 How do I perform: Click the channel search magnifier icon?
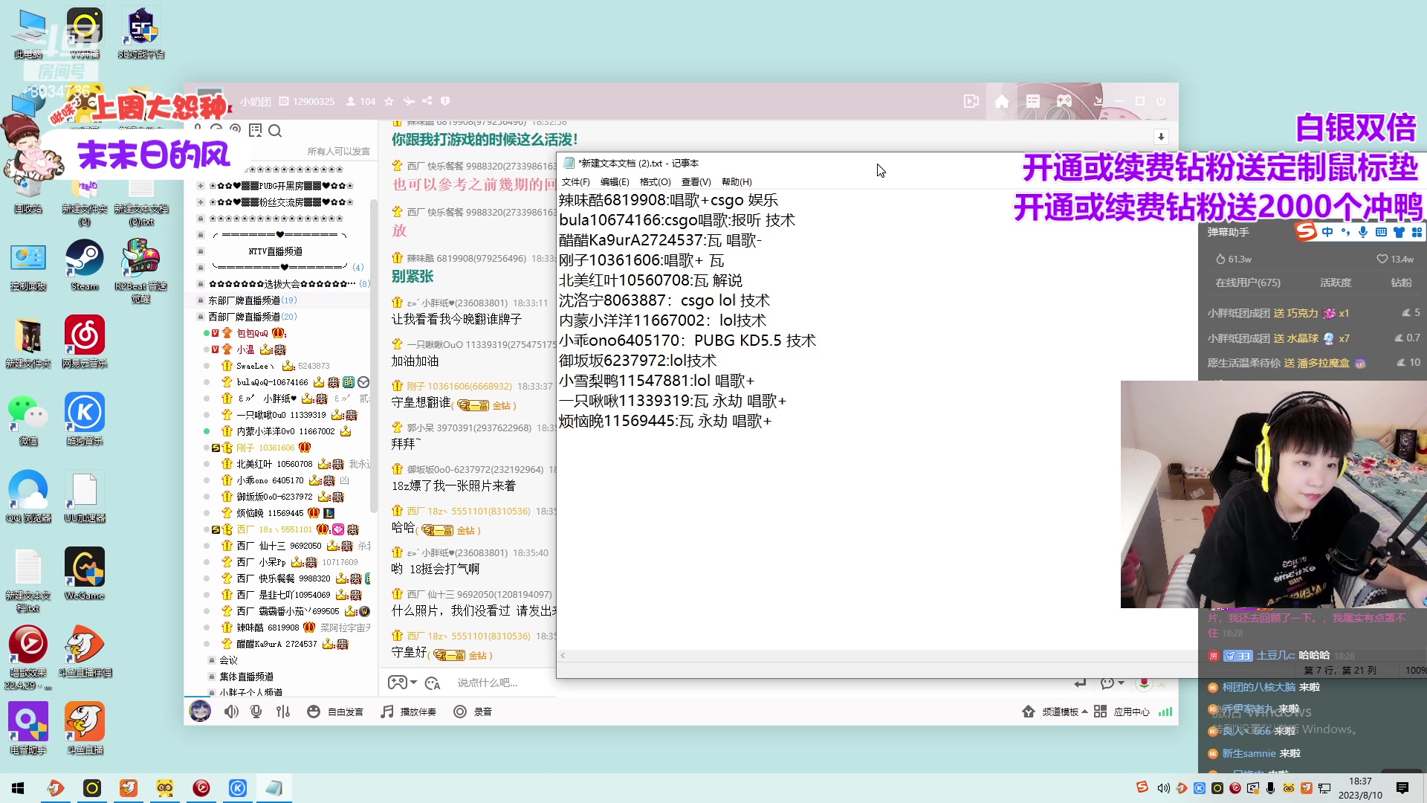[275, 131]
